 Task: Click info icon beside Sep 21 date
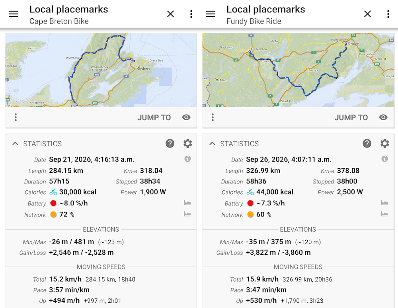tap(187, 159)
